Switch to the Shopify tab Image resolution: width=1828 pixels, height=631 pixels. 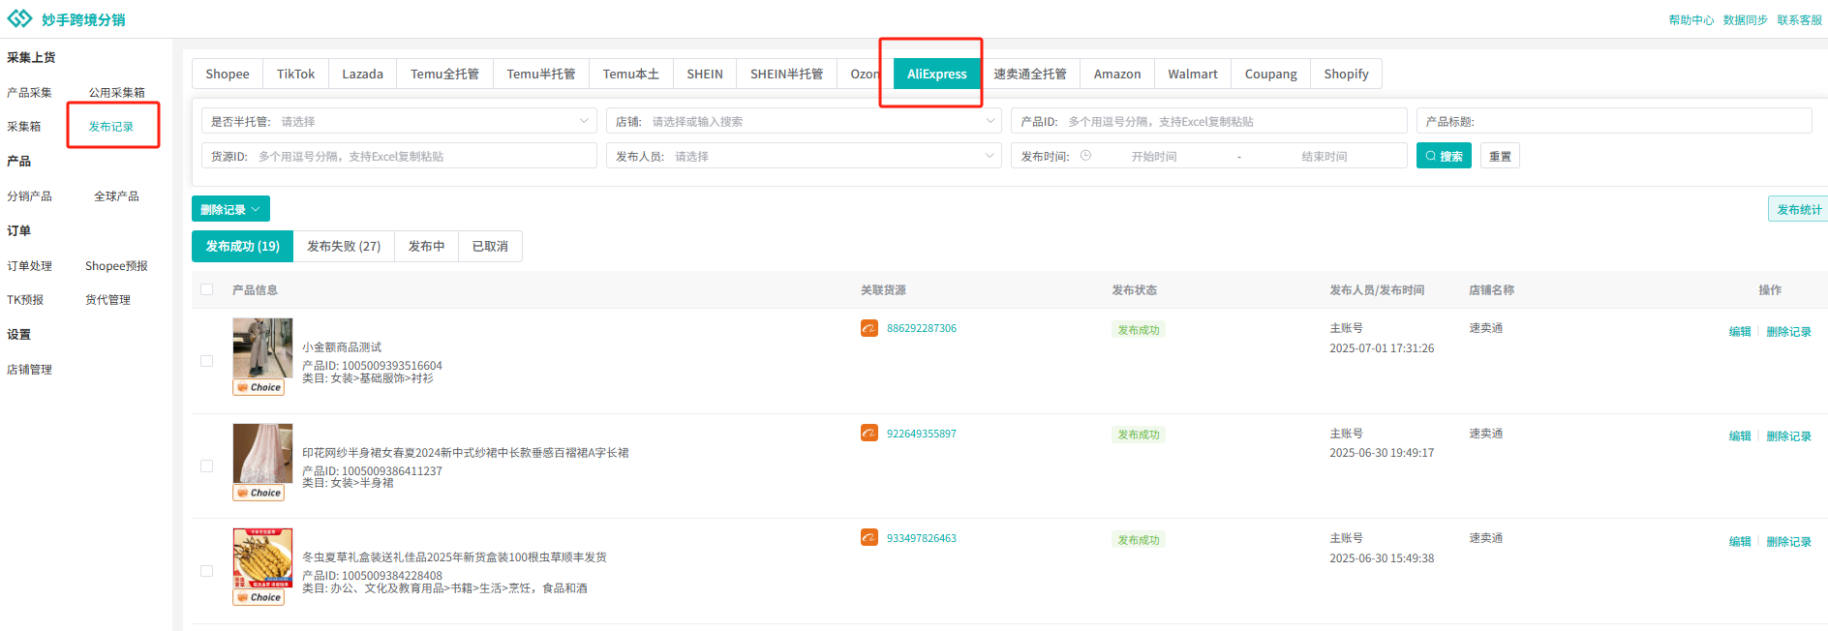pos(1346,74)
